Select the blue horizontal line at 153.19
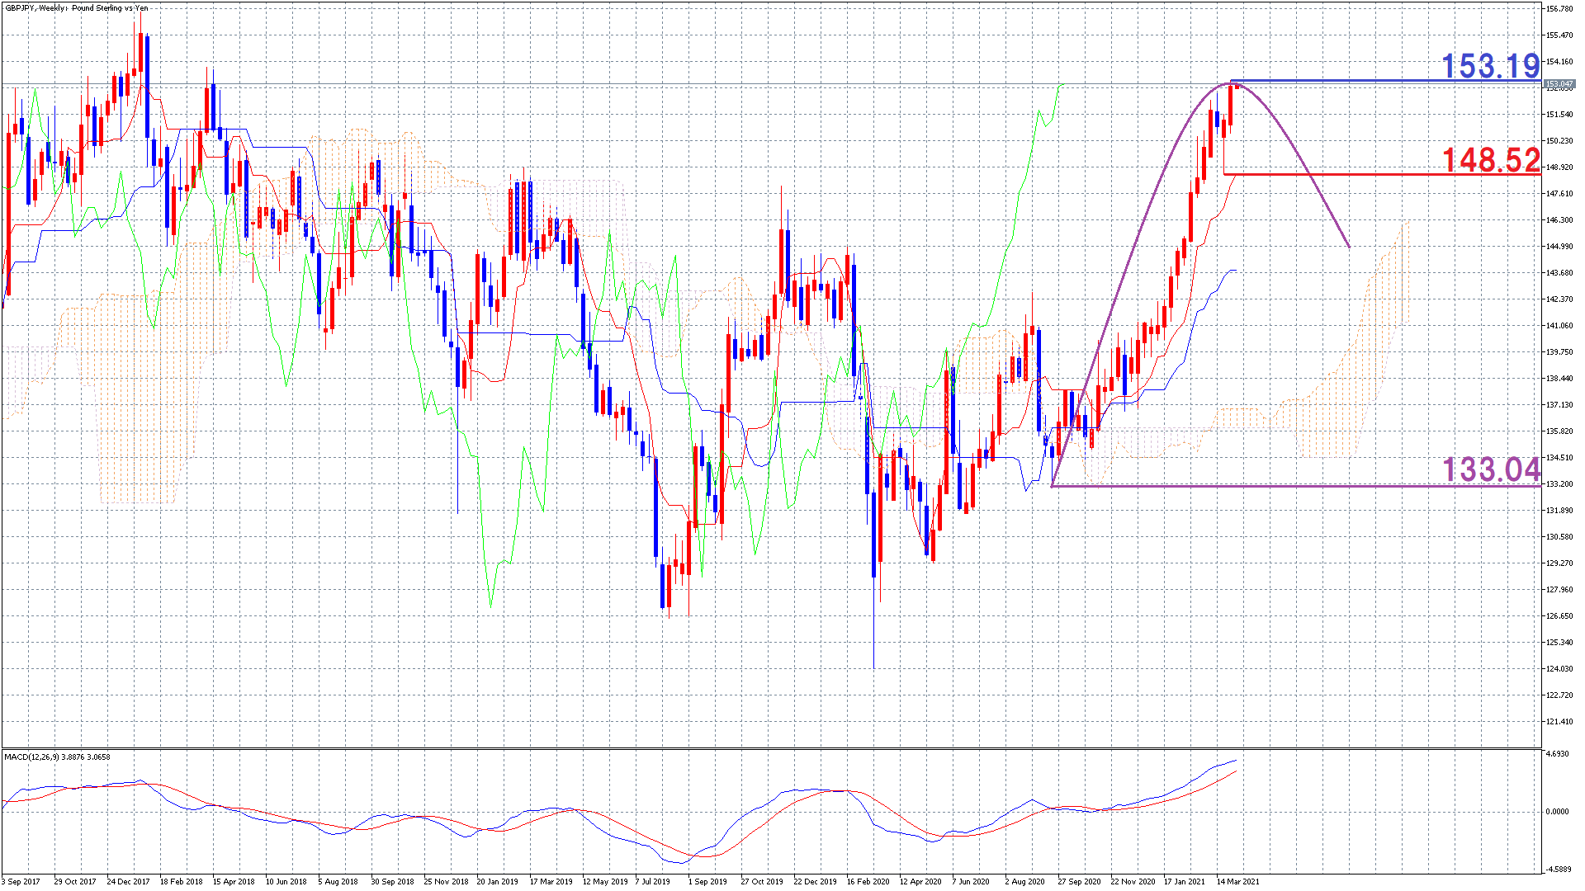This screenshot has height=891, width=1585. click(x=1385, y=81)
